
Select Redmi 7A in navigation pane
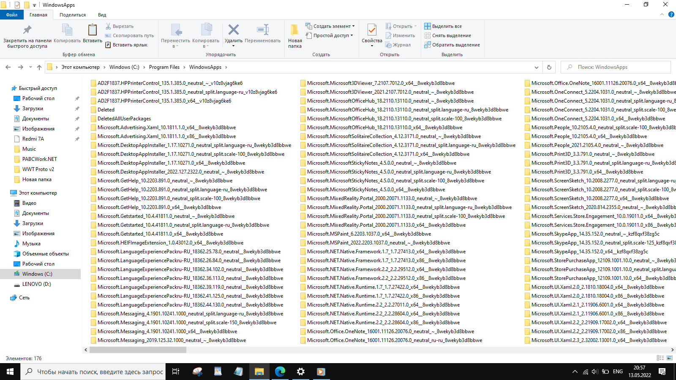click(x=33, y=139)
